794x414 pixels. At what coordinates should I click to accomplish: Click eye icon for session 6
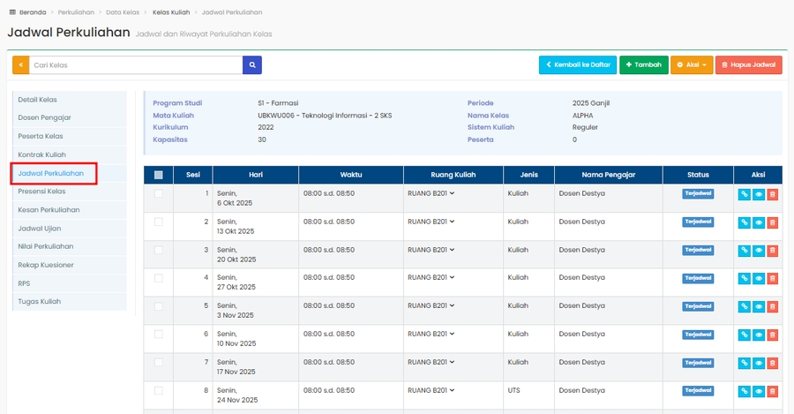[x=758, y=335]
